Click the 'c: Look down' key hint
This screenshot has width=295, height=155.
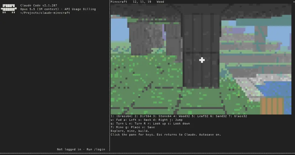coord(179,123)
